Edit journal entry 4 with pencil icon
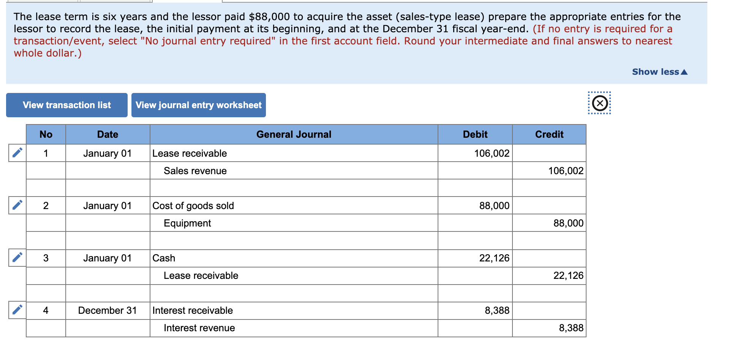Viewport: 740px width, 343px height. (17, 310)
